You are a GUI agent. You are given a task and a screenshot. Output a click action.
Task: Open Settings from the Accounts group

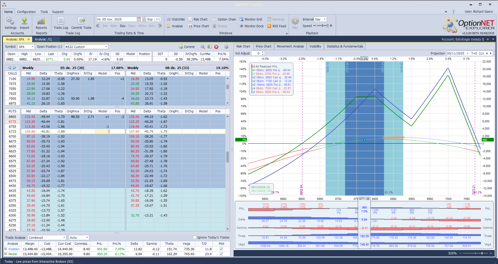click(x=10, y=23)
